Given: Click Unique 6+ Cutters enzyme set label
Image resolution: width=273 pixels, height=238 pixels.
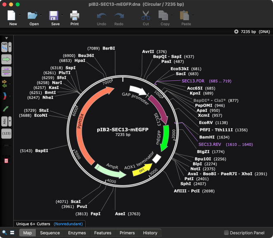Looking at the screenshot, I should coord(33,224).
